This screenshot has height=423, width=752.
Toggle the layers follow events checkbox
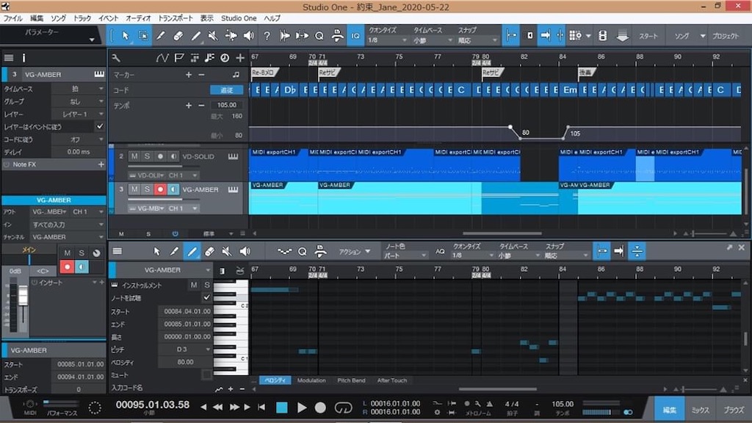coord(100,126)
